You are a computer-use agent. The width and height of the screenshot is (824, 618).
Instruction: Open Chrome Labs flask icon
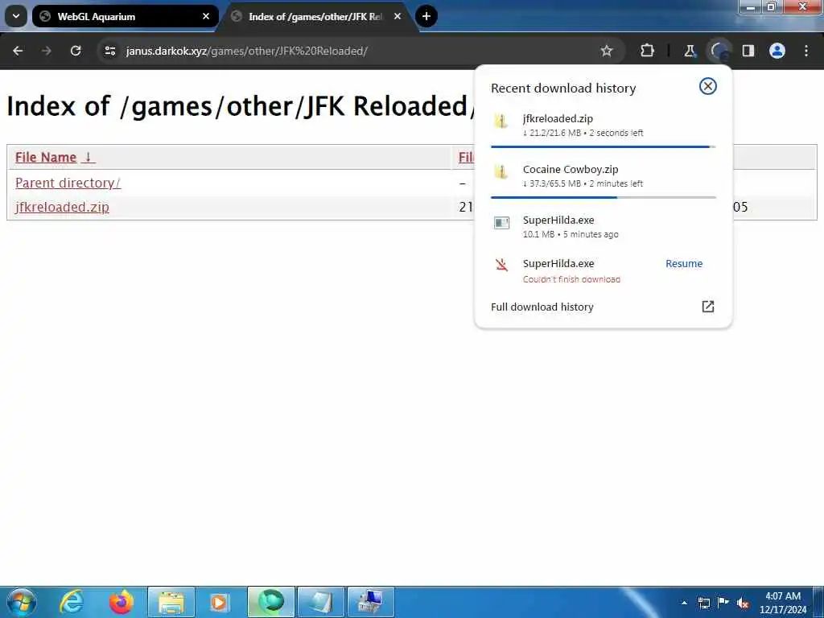coord(690,51)
